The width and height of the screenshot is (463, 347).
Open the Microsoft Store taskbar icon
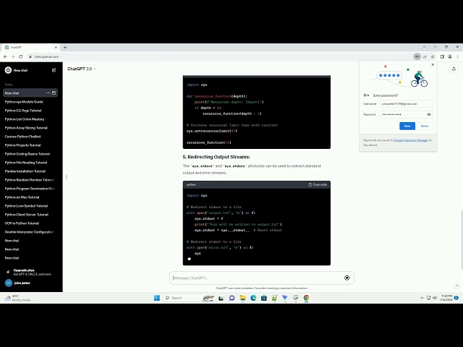pos(264,298)
